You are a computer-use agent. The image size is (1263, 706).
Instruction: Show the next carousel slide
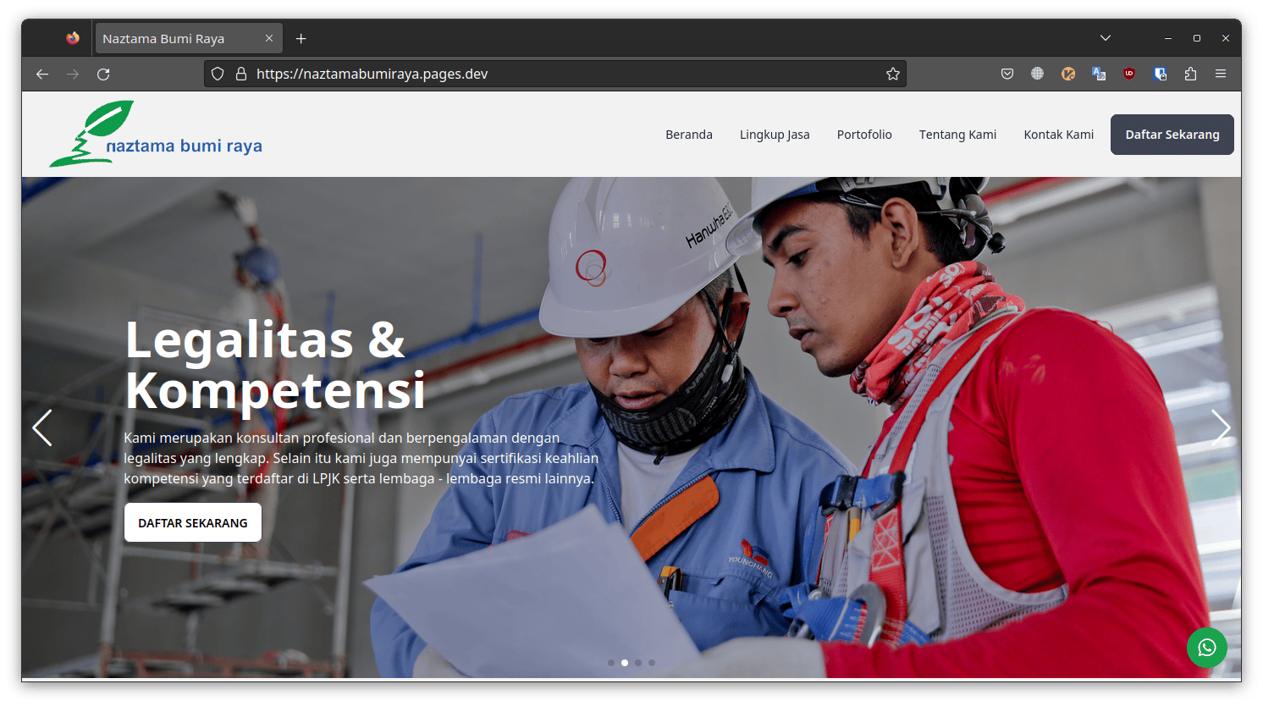[1220, 427]
